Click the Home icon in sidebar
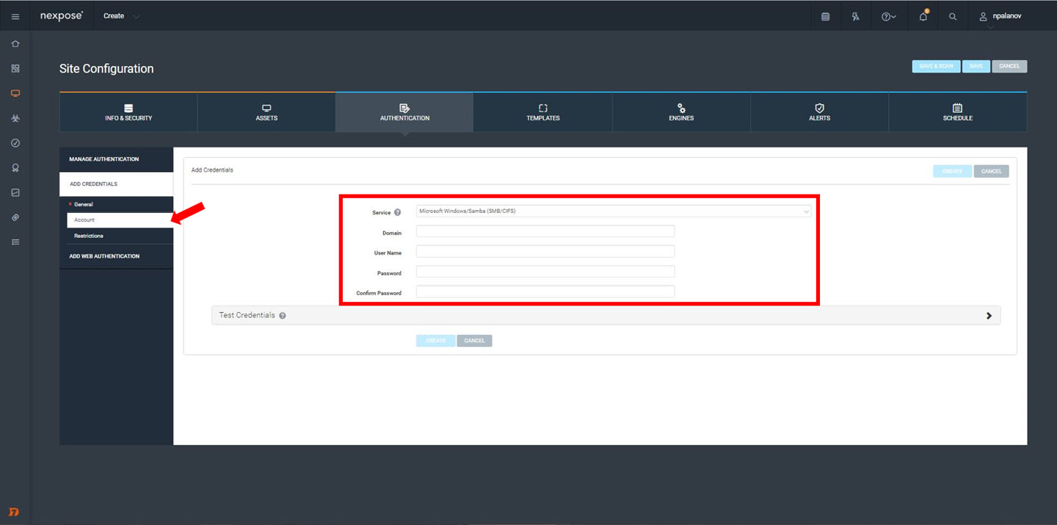The width and height of the screenshot is (1057, 525). [15, 44]
